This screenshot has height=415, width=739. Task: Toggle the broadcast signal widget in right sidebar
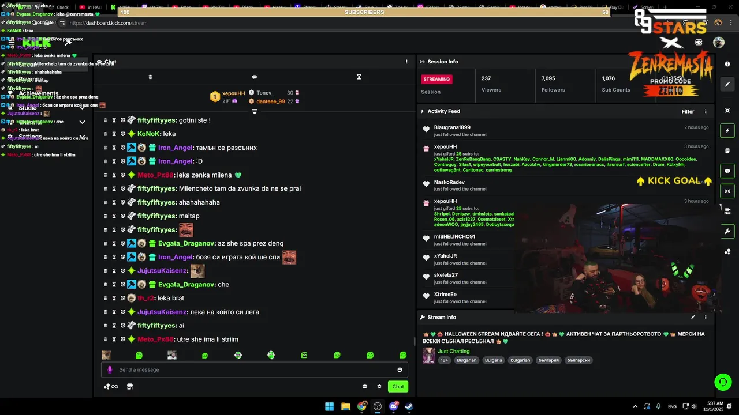[727, 191]
